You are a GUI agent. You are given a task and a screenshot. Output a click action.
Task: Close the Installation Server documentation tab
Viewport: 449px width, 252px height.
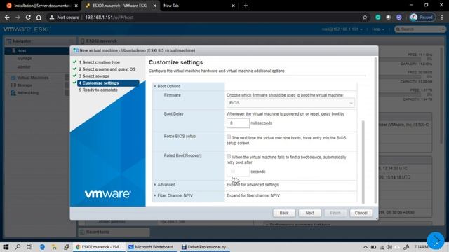coord(76,6)
